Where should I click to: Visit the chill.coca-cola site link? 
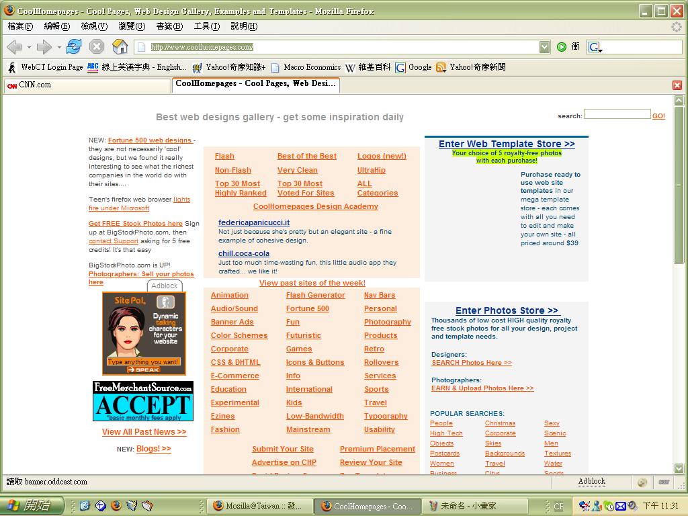(244, 253)
